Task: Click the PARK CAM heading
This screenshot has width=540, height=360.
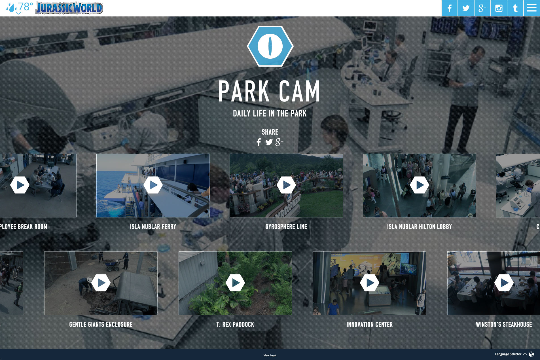Action: click(x=269, y=91)
